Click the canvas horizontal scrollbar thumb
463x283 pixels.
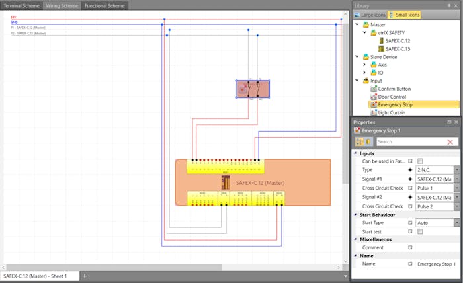114,267
